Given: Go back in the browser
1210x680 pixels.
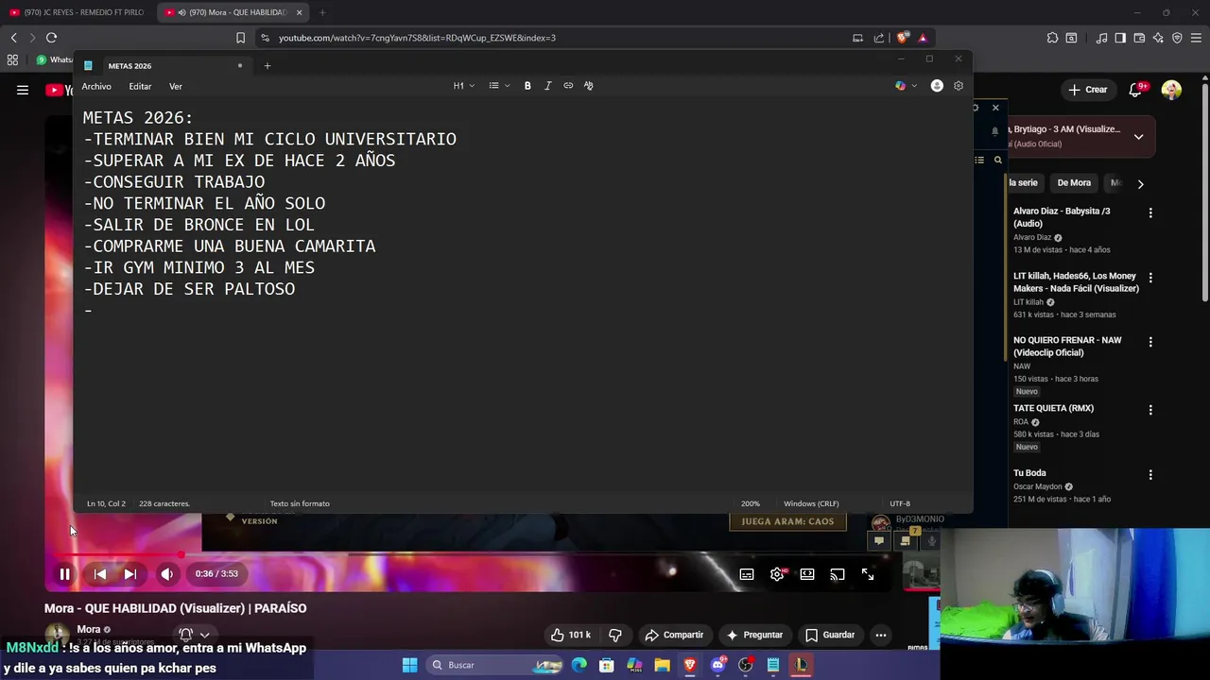Looking at the screenshot, I should (13, 38).
